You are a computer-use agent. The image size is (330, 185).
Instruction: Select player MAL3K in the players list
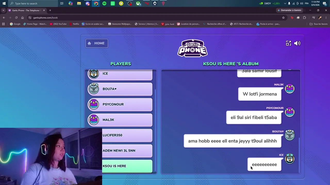point(120,120)
